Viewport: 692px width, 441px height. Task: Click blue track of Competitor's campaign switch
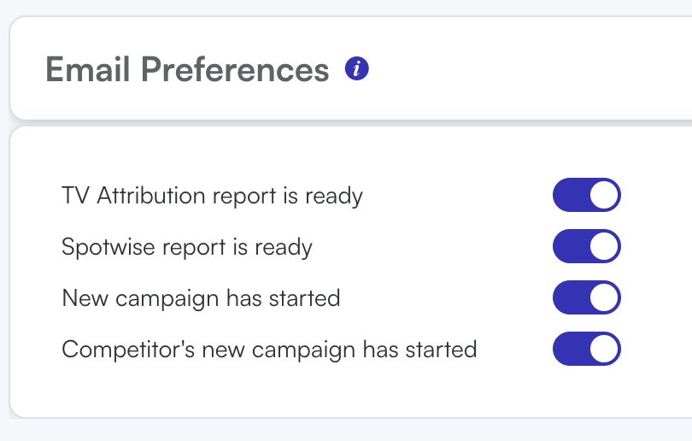570,349
